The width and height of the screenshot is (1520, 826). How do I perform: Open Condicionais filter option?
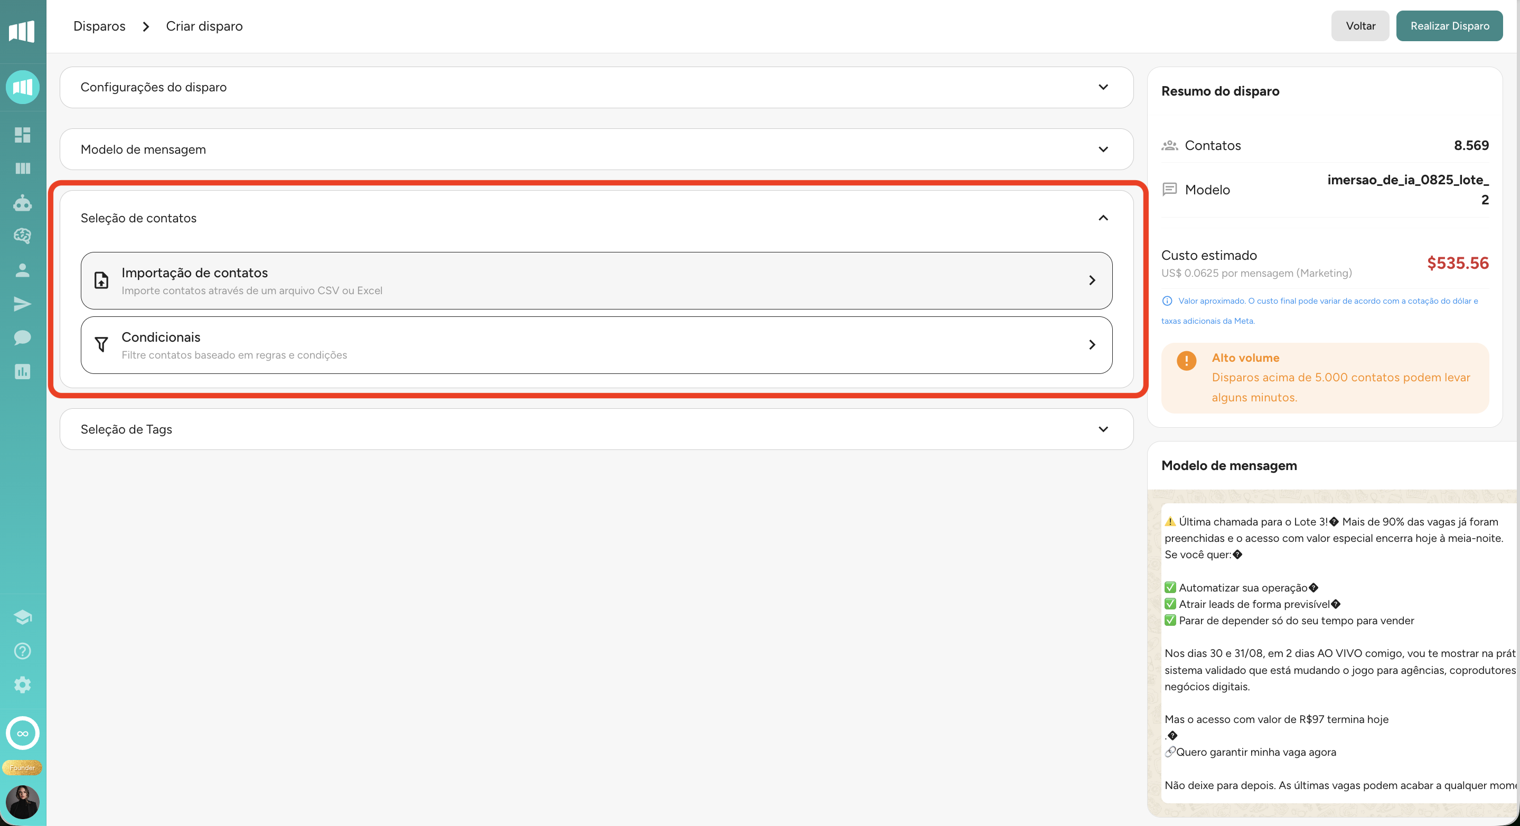pos(596,345)
